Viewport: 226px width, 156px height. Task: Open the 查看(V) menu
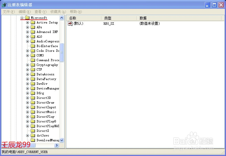[41, 12]
